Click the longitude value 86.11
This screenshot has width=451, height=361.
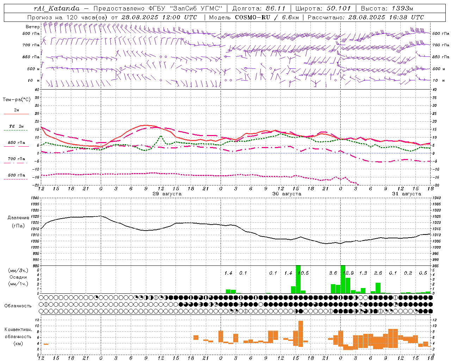click(x=276, y=8)
